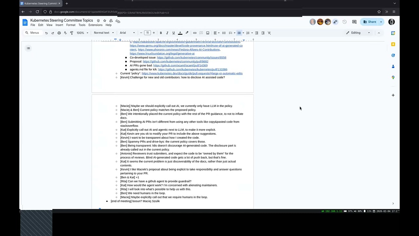
Task: Open the kubernetes community pull/8682 link
Action: [175, 62]
